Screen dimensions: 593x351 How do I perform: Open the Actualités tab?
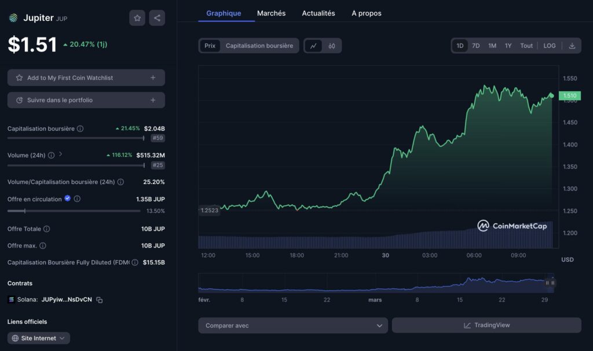pos(318,13)
